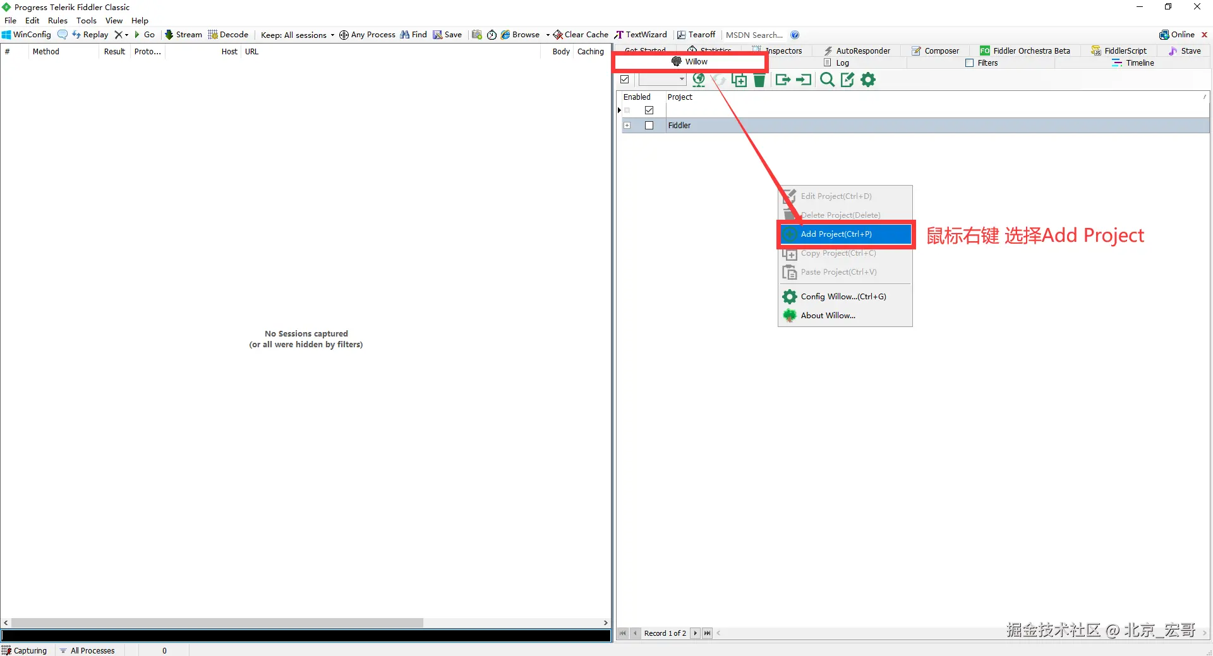Toggle the Filters tab checkbox
This screenshot has height=656, width=1213.
click(969, 63)
